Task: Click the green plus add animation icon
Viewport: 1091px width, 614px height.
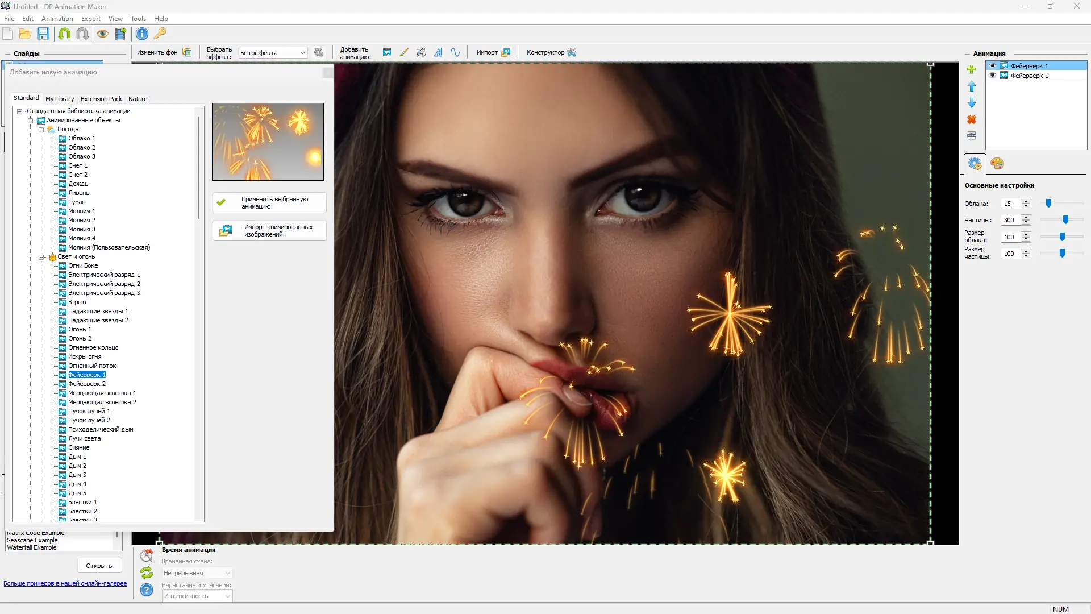Action: click(972, 69)
